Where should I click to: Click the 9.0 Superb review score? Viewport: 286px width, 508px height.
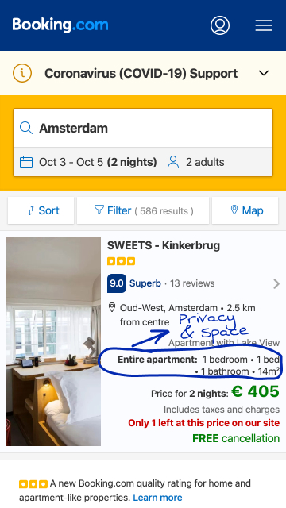pyautogui.click(x=134, y=283)
